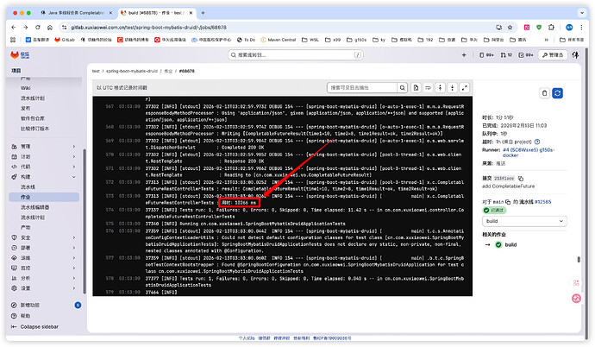Jump to top of job log
Viewport: 595px width, 347px height.
click(440, 88)
